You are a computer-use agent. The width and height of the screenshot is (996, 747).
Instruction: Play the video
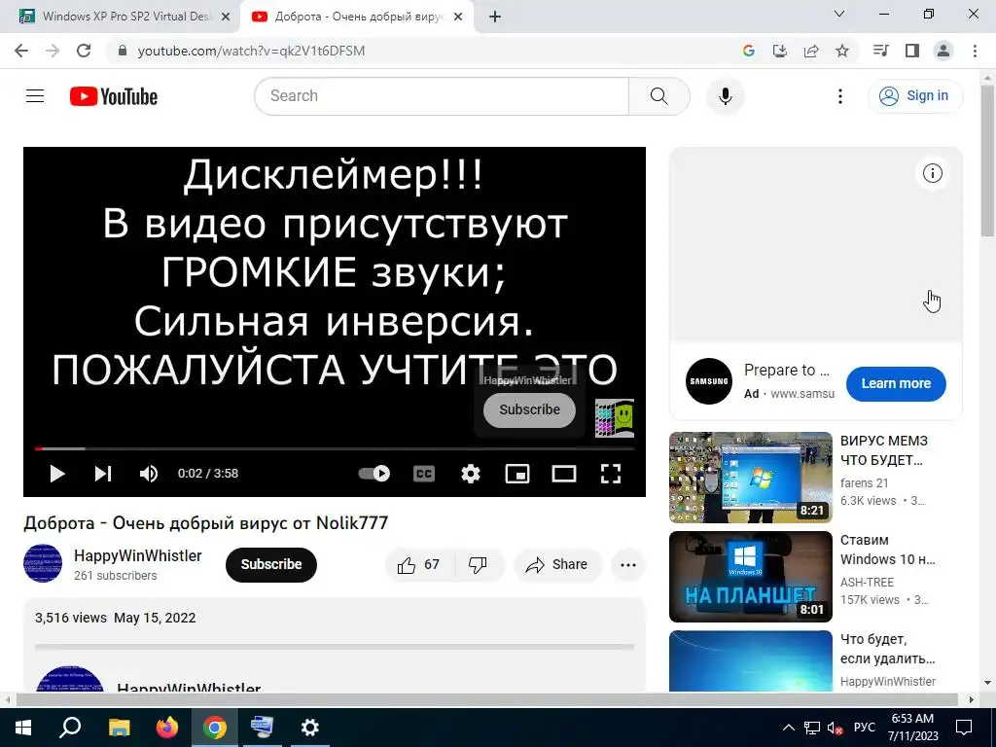click(57, 474)
